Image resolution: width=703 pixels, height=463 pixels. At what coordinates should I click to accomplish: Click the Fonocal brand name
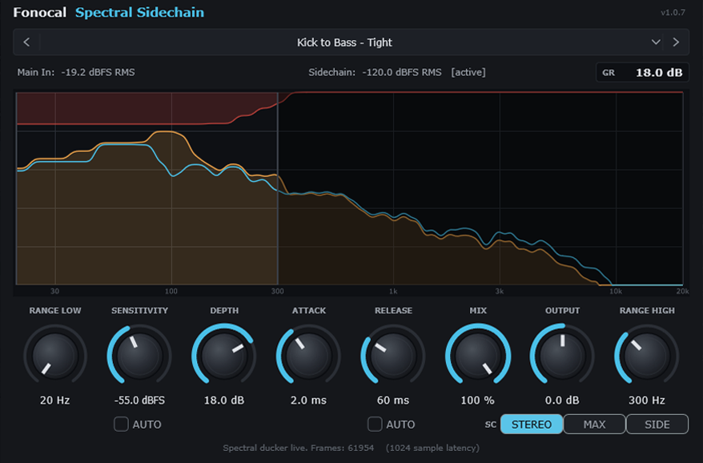[x=39, y=13]
